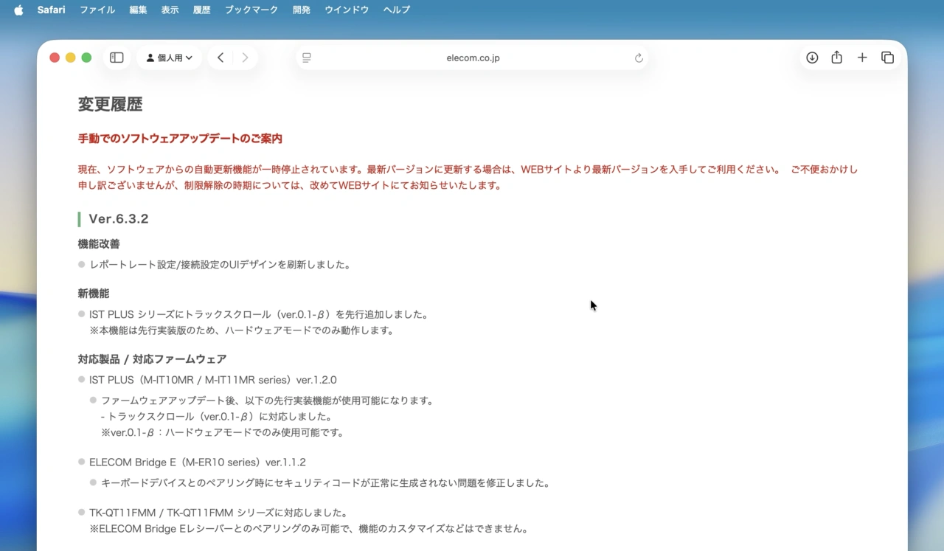Click the レポートレート設定 UI refresh line
This screenshot has height=551, width=944.
pos(220,265)
